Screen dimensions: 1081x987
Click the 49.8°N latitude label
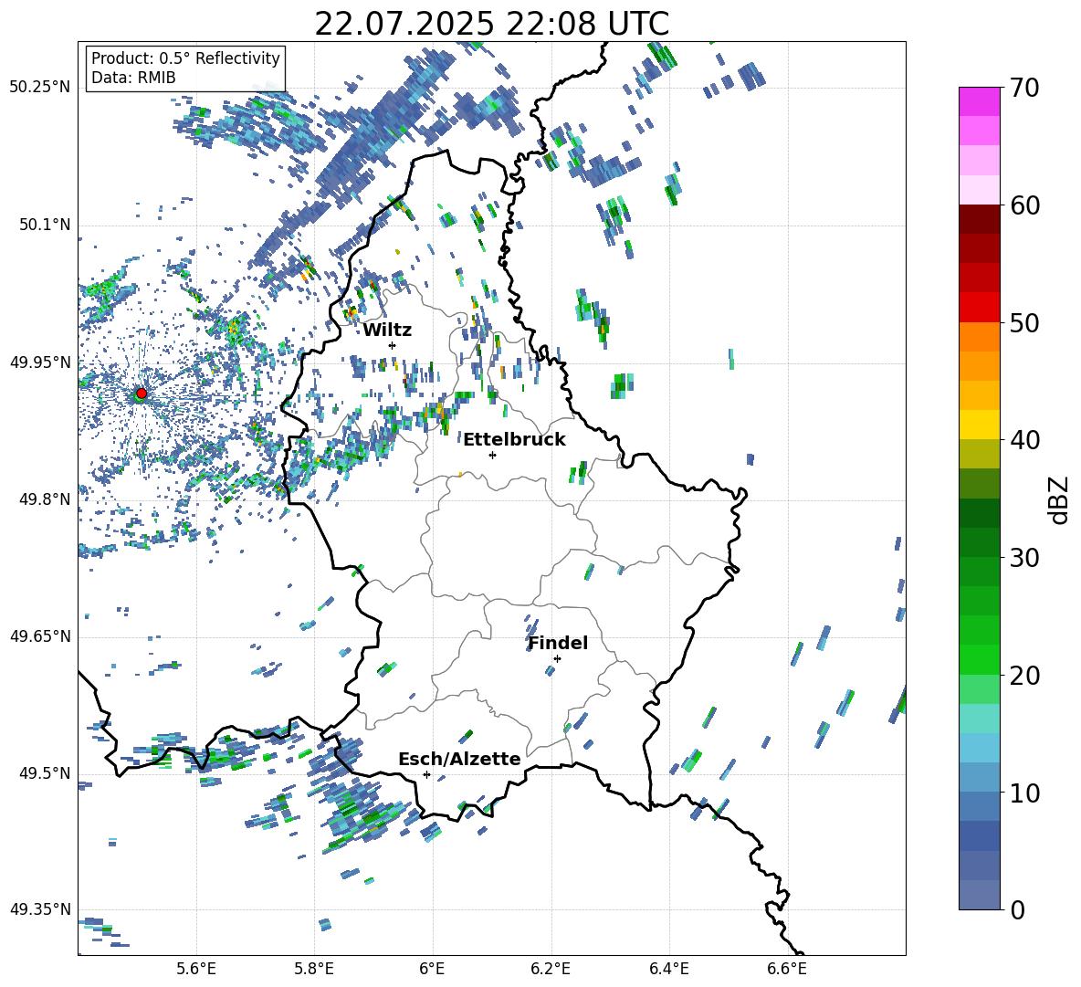pos(46,499)
